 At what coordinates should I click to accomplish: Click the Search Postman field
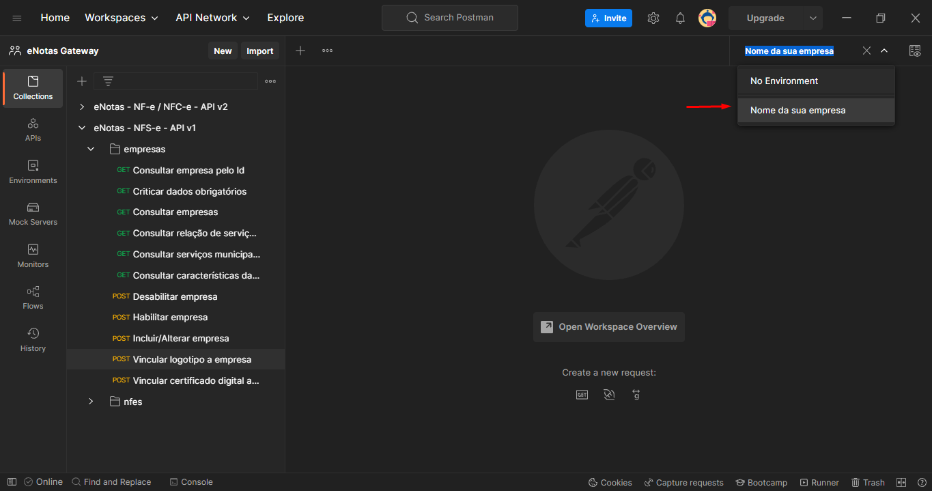coord(450,18)
